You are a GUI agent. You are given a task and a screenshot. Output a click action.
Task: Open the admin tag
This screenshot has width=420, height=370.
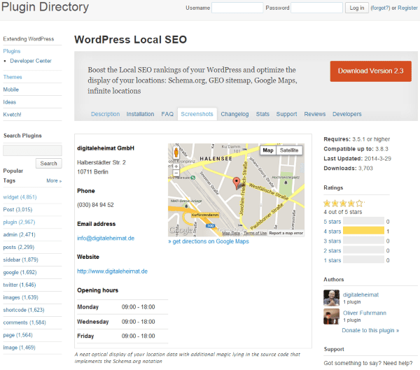(x=20, y=234)
